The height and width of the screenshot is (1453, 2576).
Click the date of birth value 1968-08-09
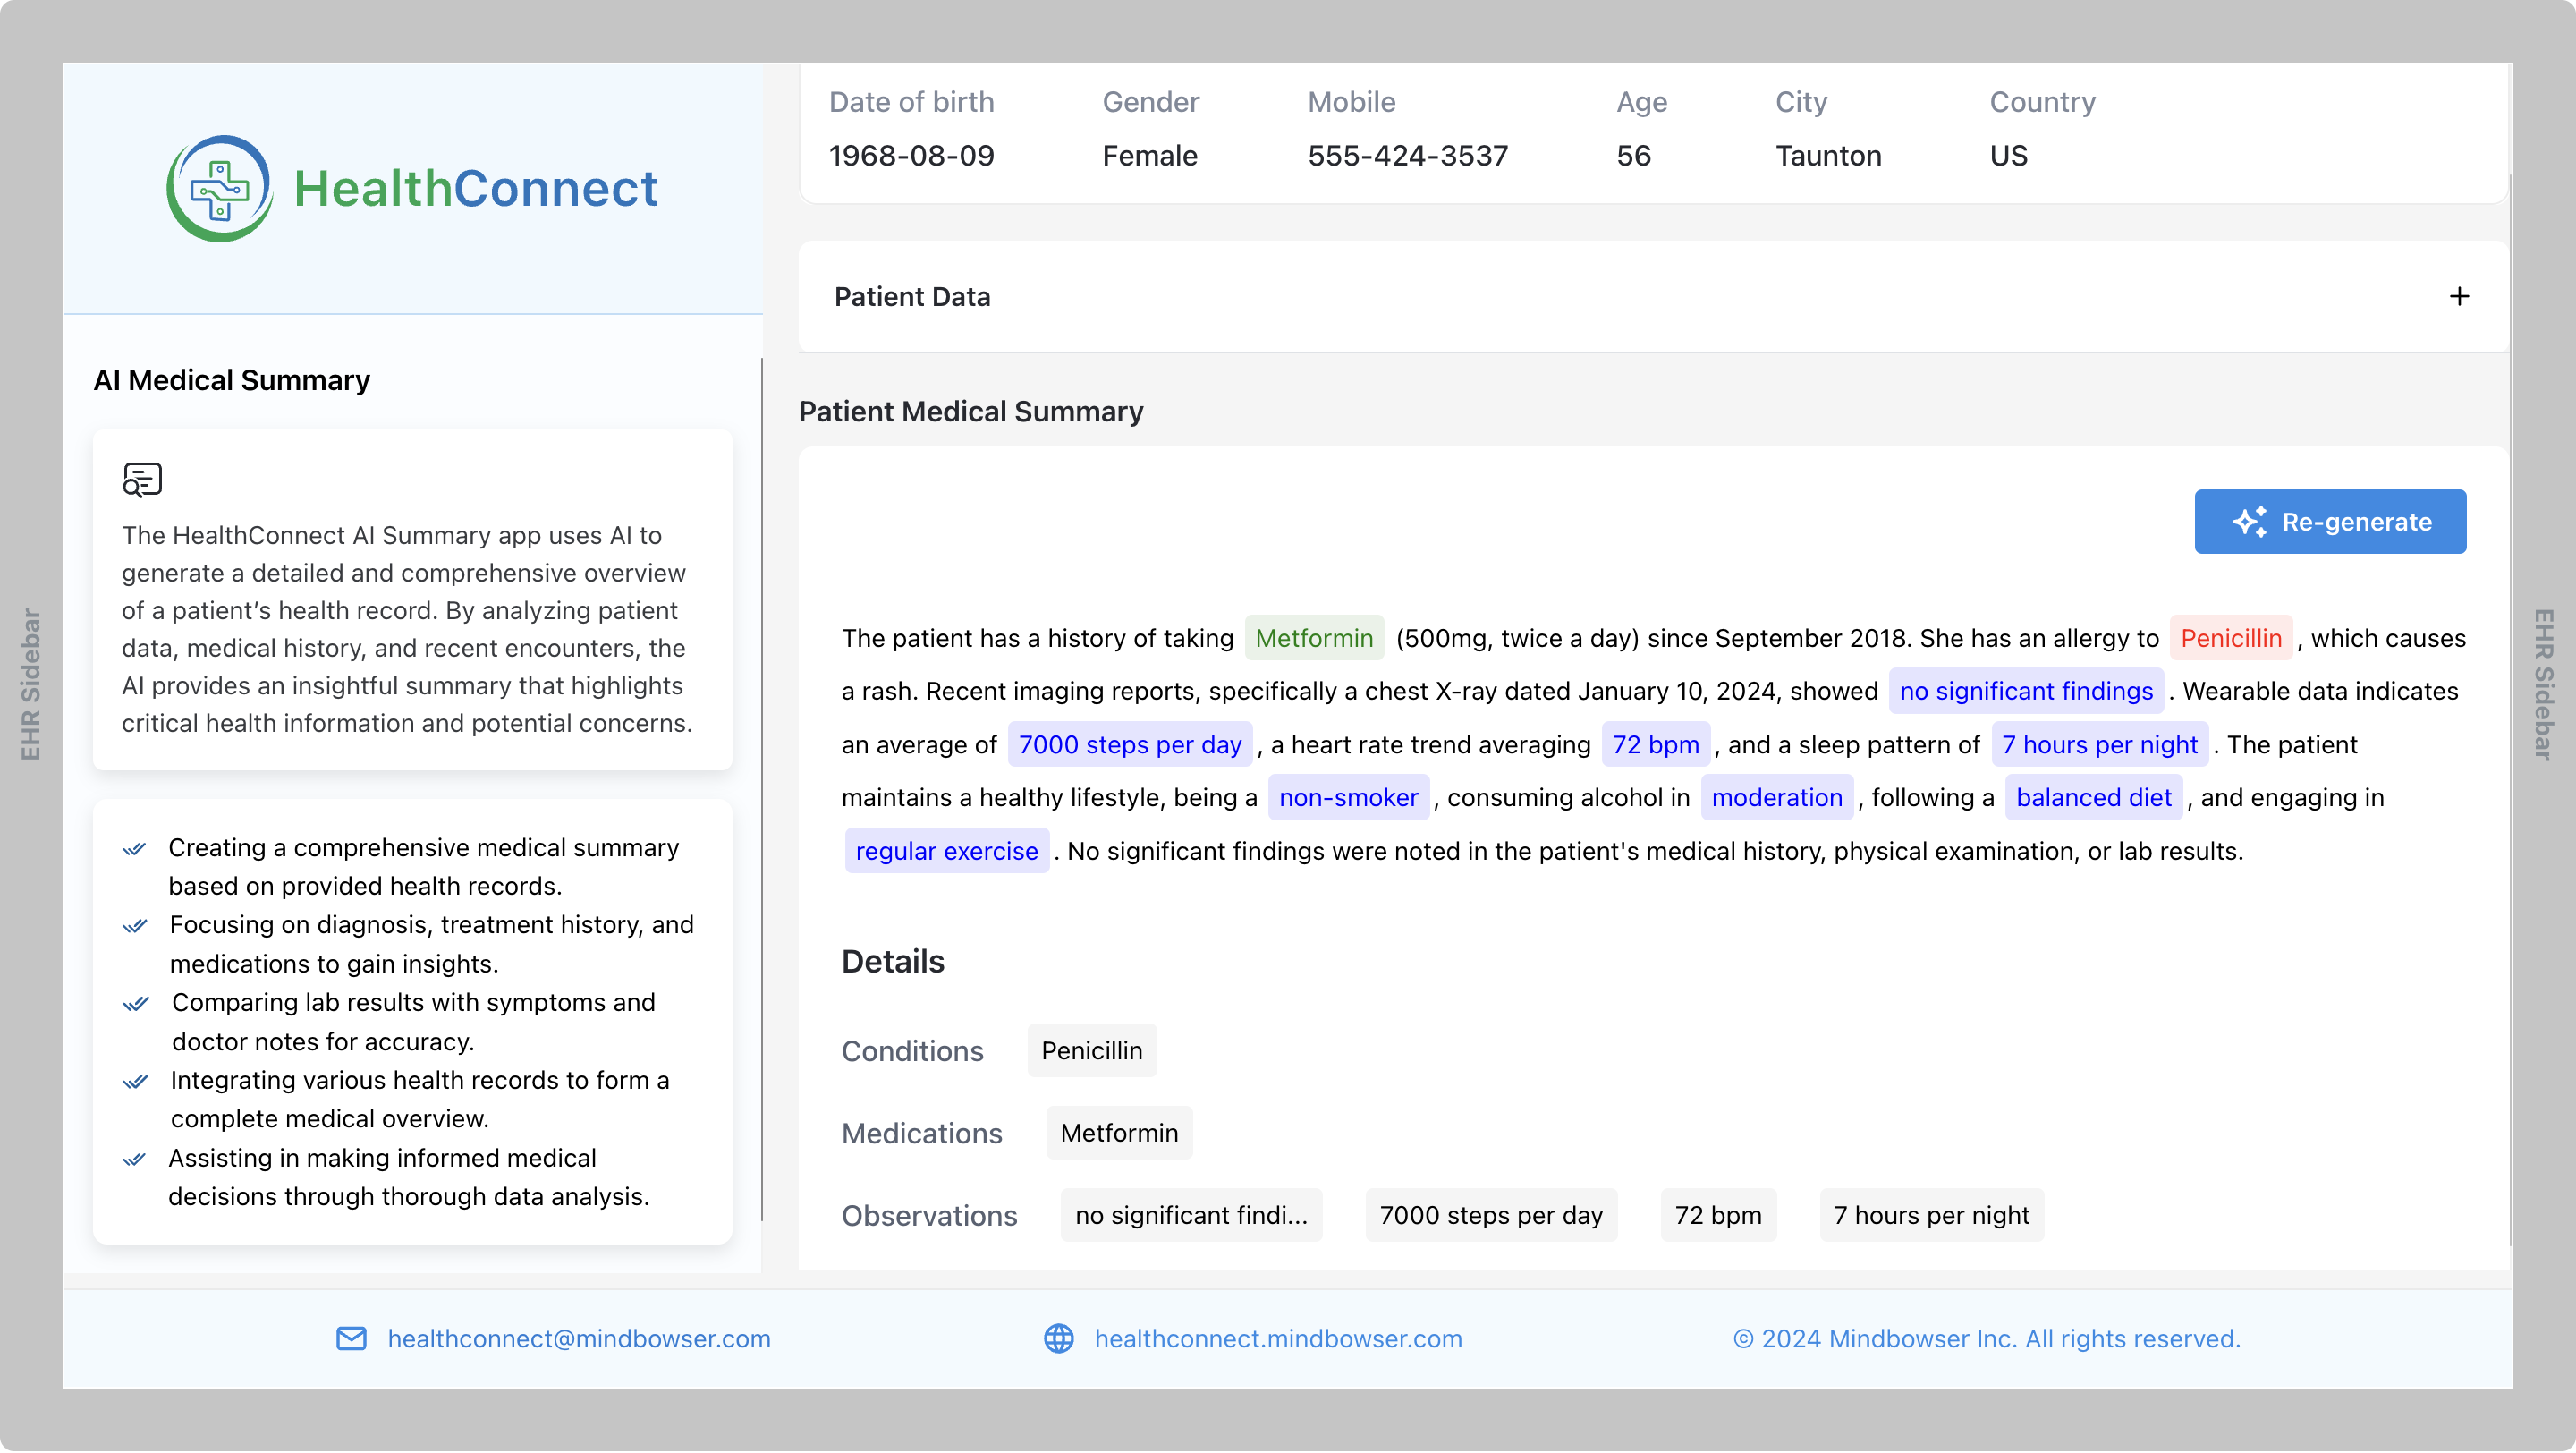(x=911, y=155)
